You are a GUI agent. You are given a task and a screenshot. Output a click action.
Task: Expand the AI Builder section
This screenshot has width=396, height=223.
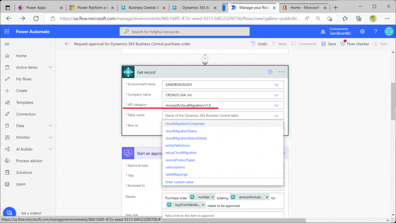[50, 149]
